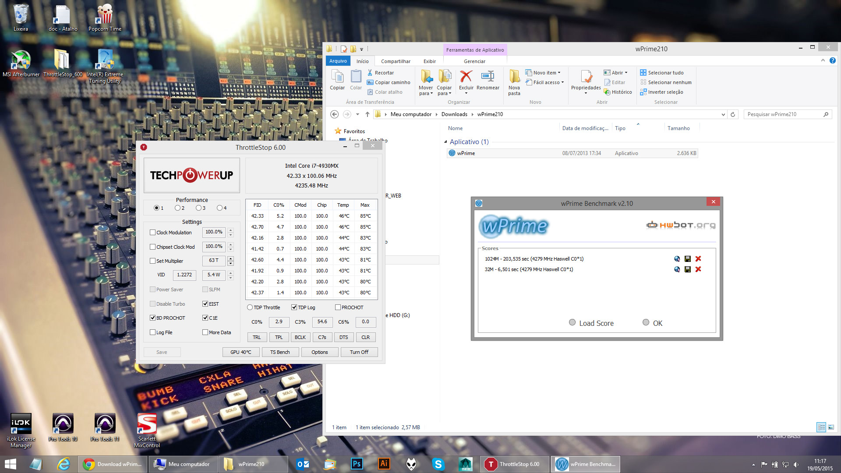Open the Lixeira recycle bin desktop icon
The width and height of the screenshot is (841, 473).
pos(21,18)
